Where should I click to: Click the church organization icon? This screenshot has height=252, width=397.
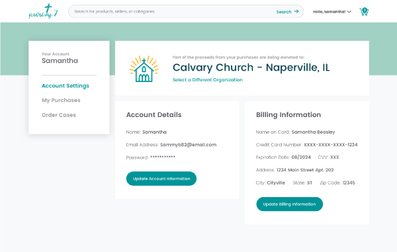(144, 69)
